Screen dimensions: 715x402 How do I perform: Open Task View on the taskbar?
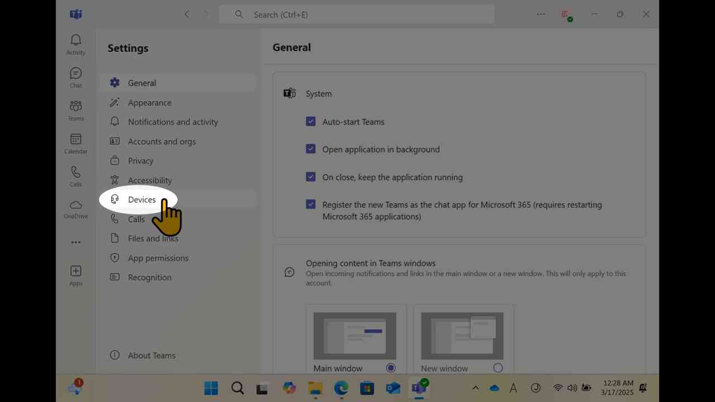coord(263,388)
